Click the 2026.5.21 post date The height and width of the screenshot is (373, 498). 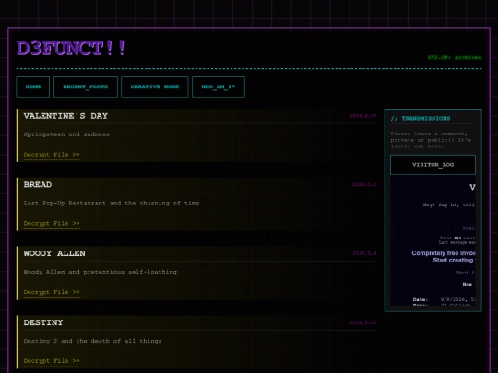[x=363, y=322]
